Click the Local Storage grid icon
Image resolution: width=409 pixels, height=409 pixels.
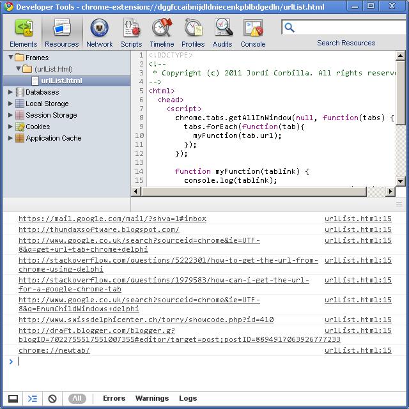tap(20, 104)
